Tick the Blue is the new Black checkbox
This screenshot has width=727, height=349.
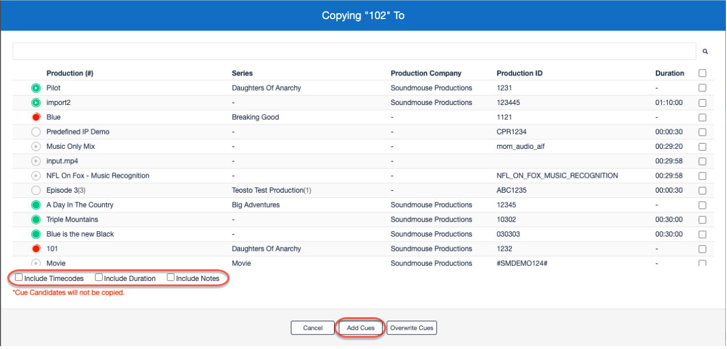tap(702, 234)
